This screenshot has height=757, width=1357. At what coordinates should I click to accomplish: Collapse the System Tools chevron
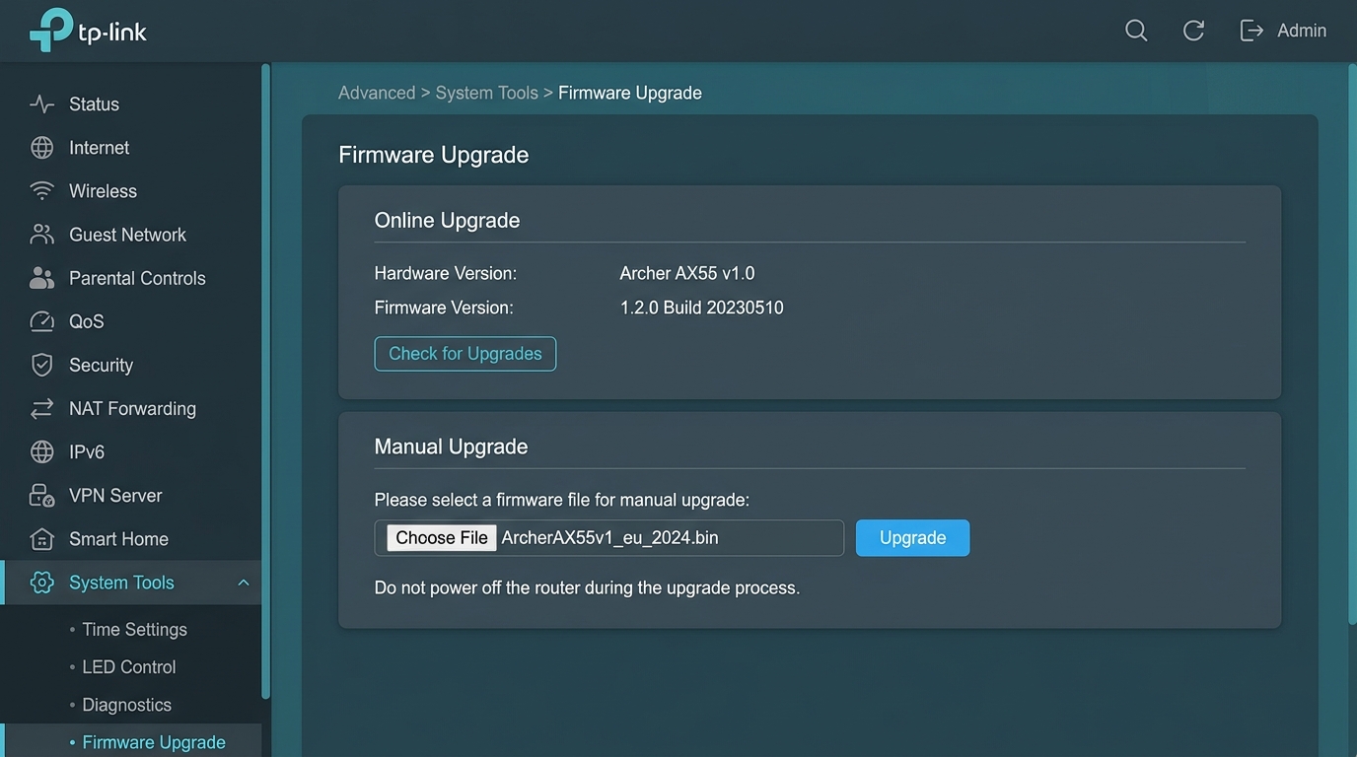tap(244, 583)
